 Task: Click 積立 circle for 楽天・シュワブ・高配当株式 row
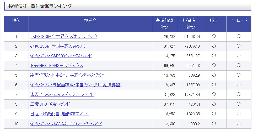214,84
